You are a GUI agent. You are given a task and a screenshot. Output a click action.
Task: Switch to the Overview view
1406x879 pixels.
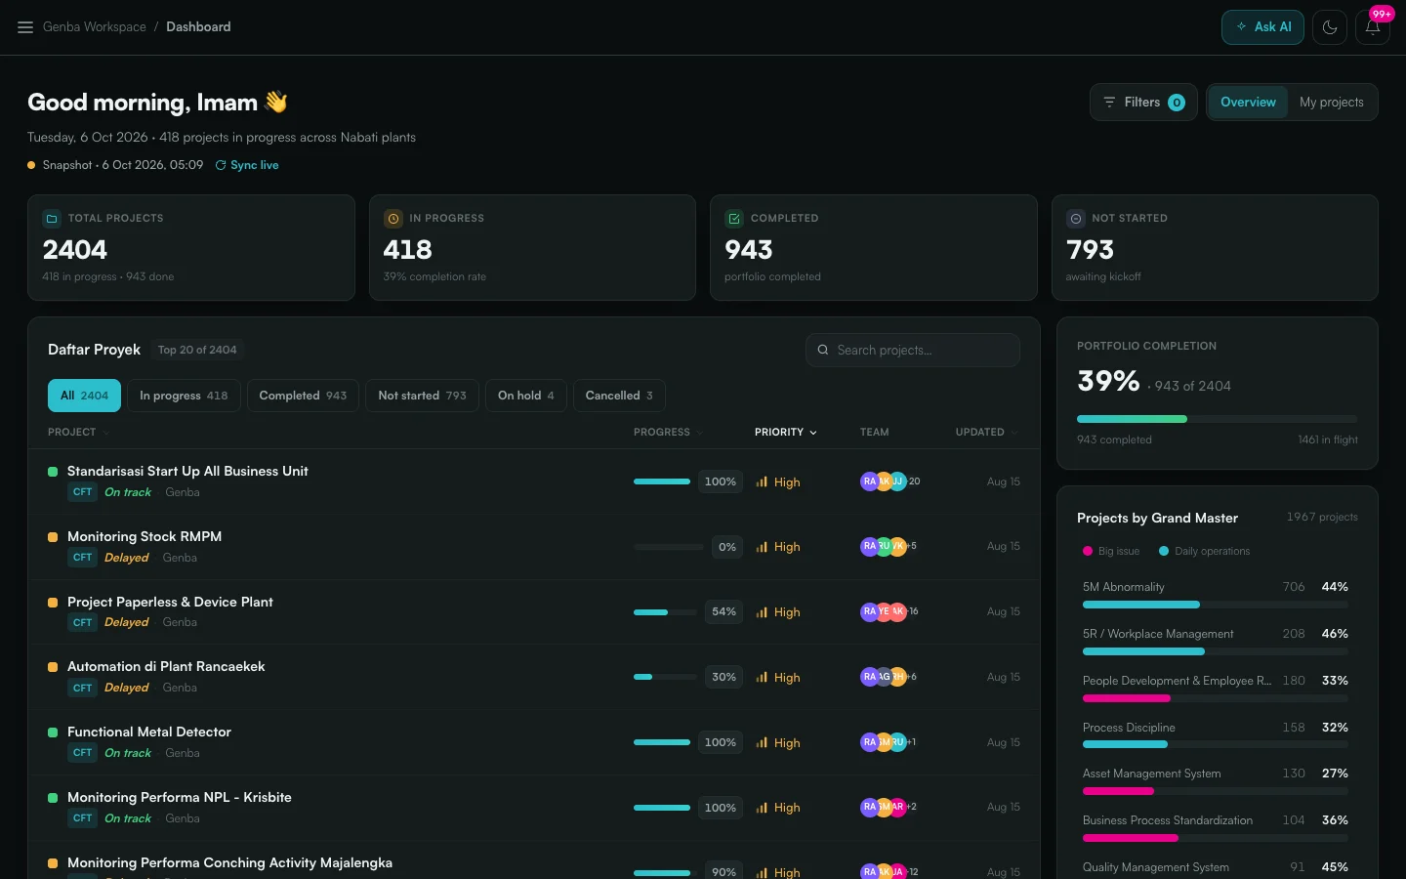tap(1248, 103)
